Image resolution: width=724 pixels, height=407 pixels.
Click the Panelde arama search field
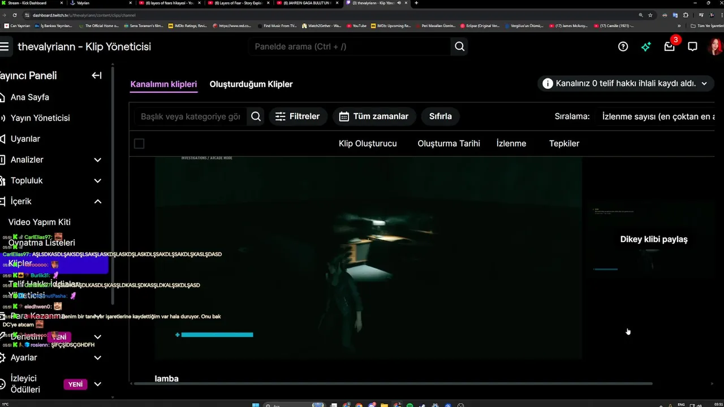click(x=351, y=46)
